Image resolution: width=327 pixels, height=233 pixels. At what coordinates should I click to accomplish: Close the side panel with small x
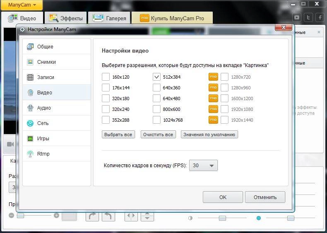[x=319, y=32]
